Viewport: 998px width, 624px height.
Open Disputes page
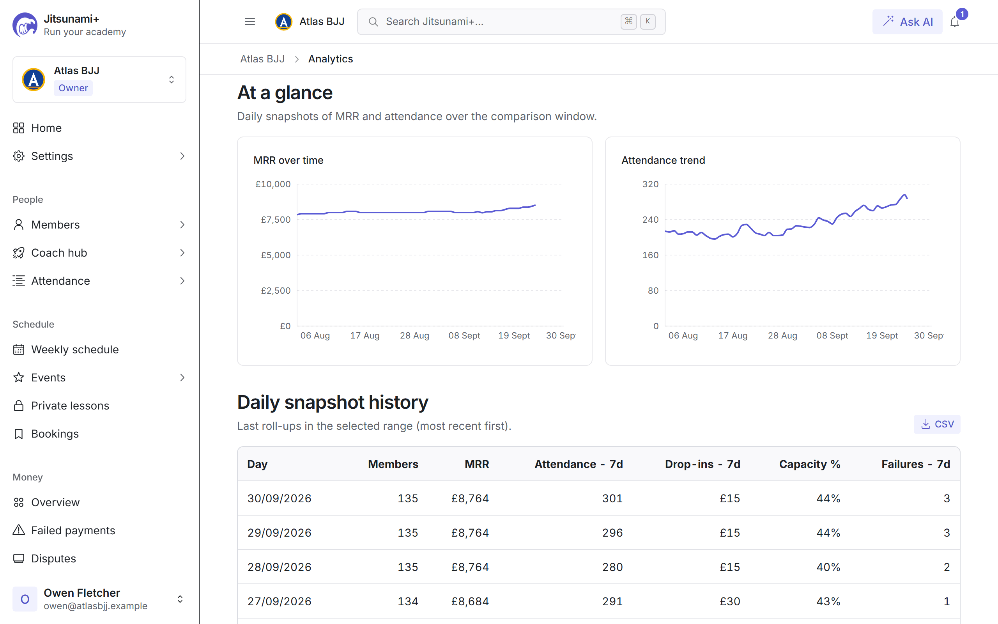[x=99, y=558]
